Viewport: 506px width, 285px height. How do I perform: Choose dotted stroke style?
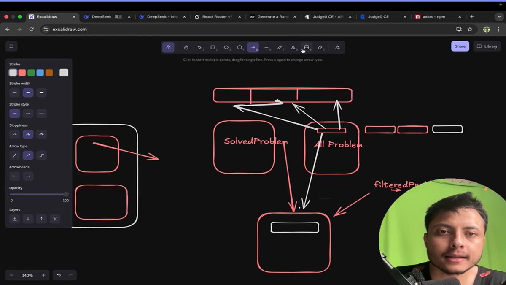coord(41,114)
